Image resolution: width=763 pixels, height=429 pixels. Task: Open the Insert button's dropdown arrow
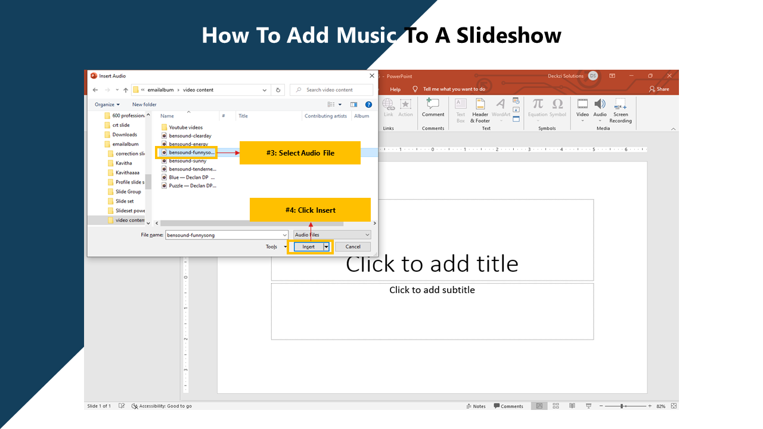[x=326, y=247]
